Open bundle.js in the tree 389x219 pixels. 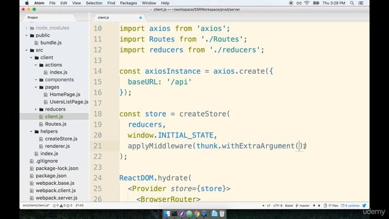coord(51,43)
